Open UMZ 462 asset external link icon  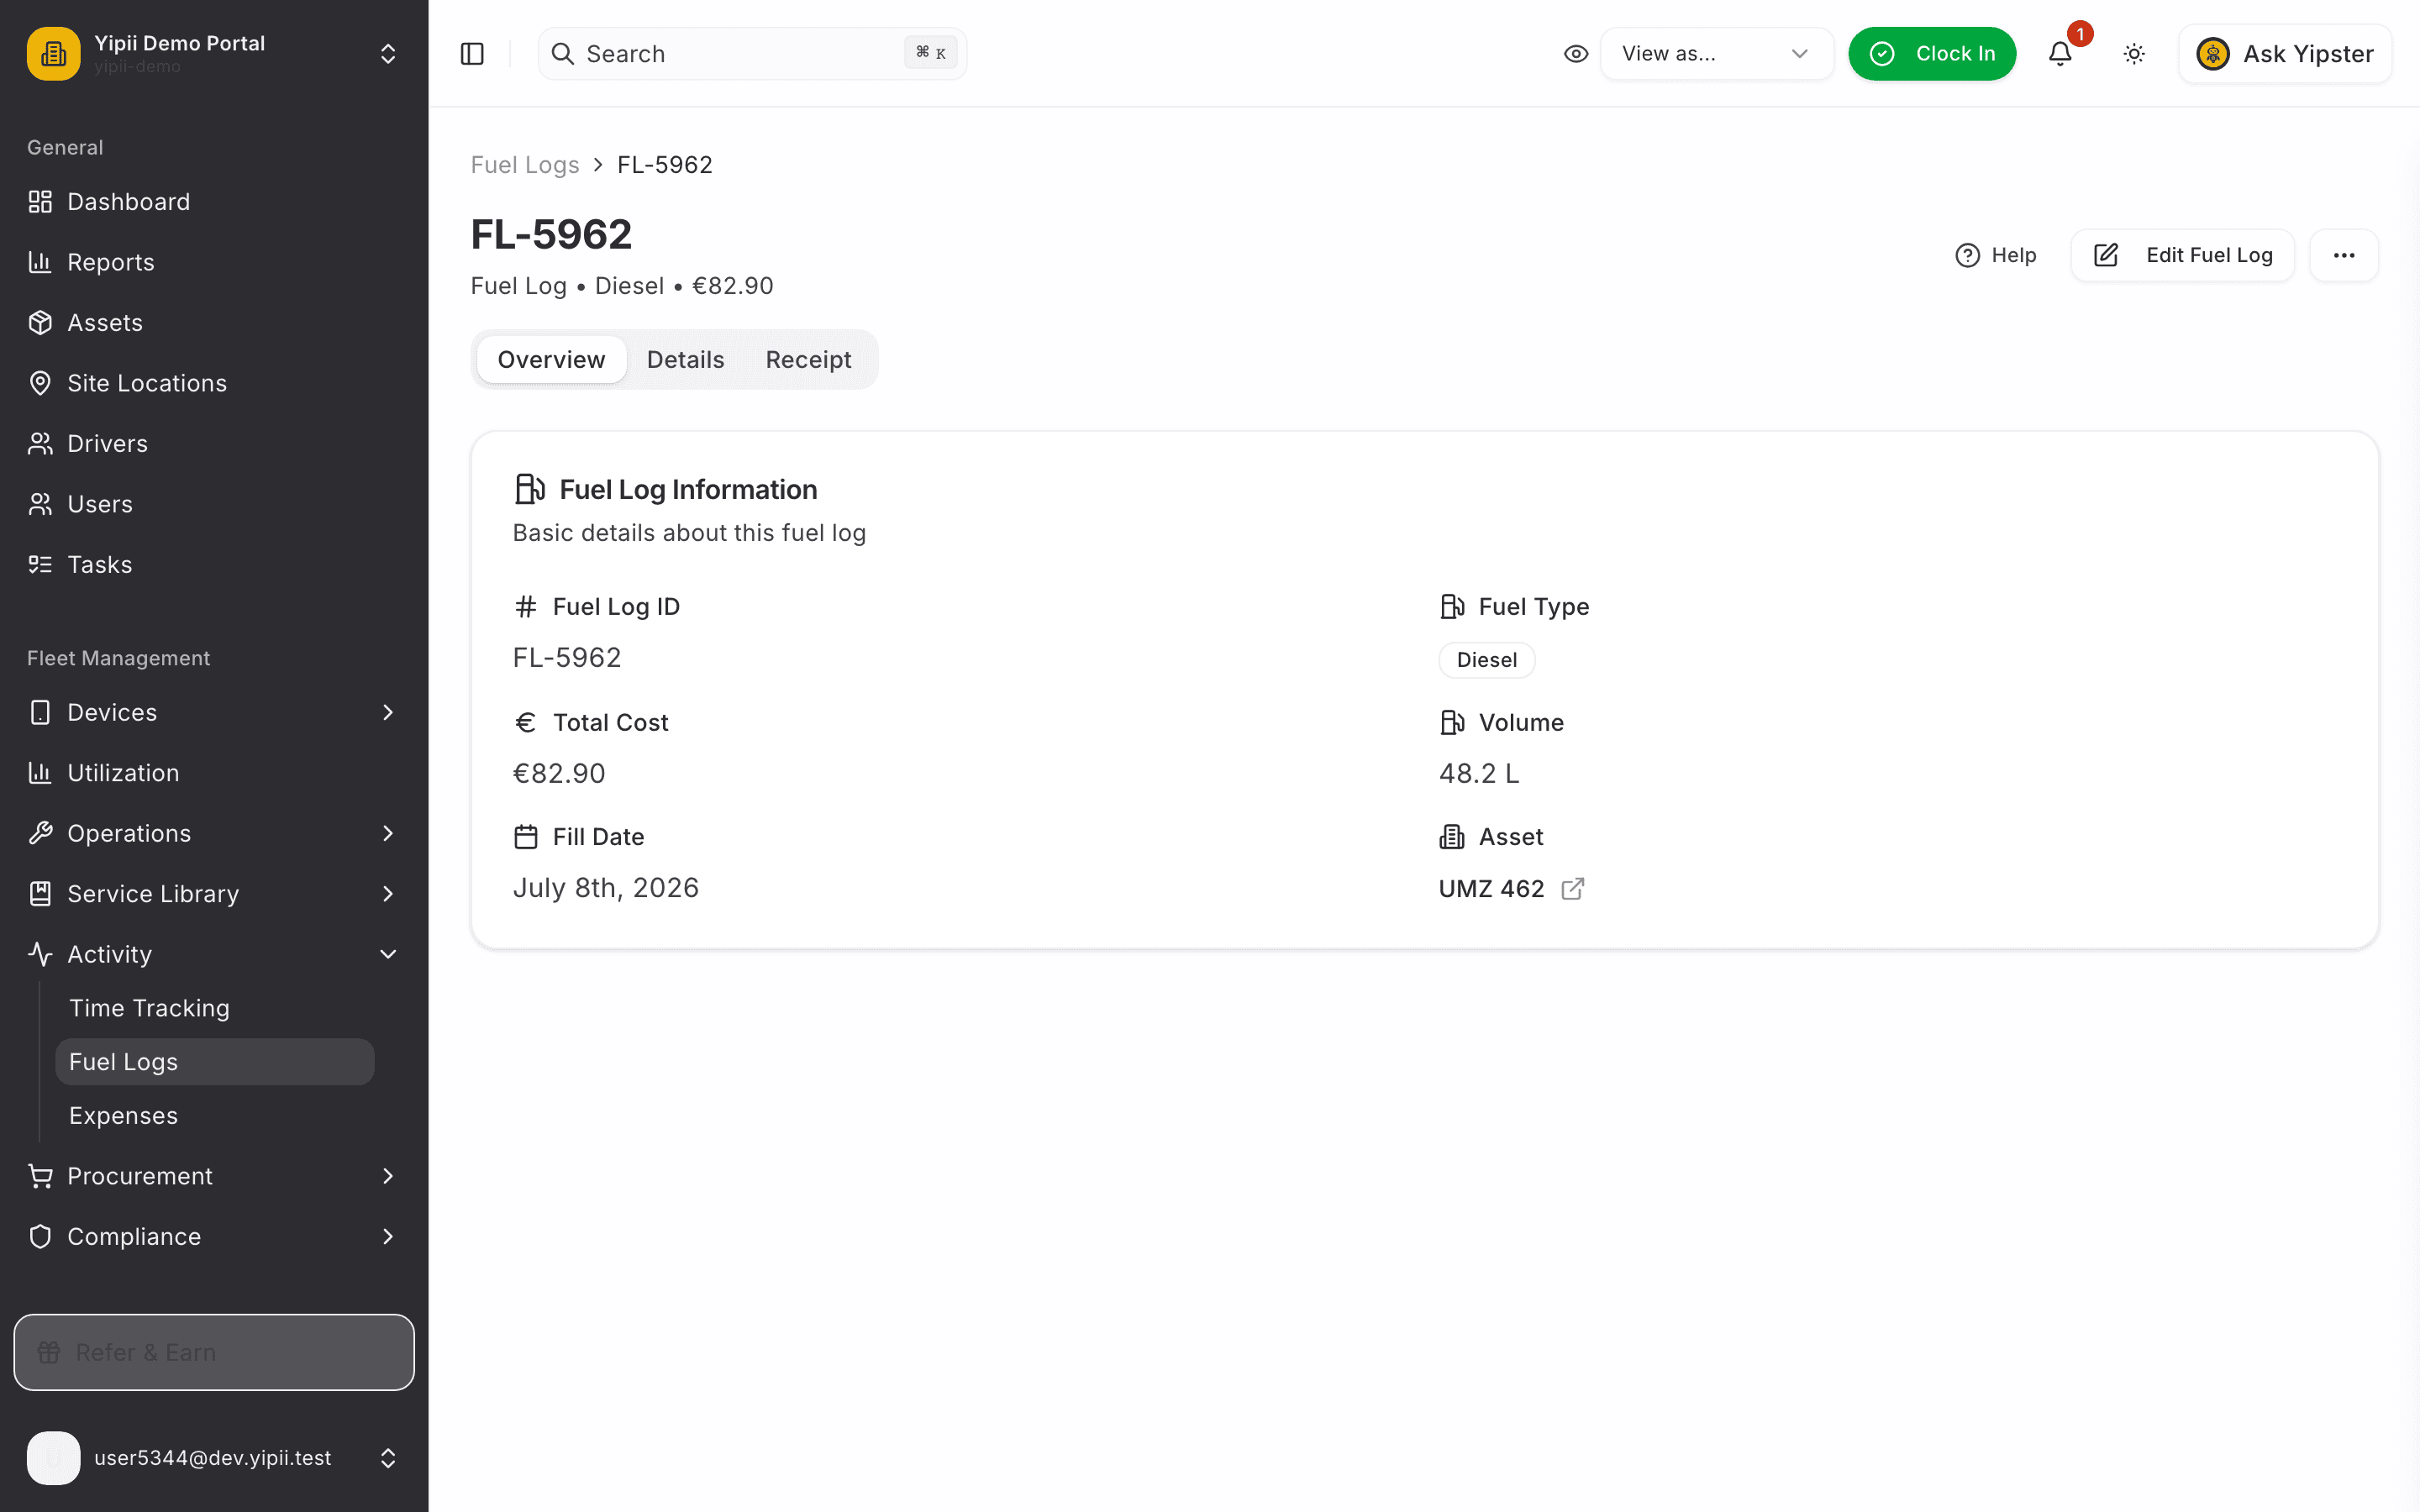tap(1573, 889)
